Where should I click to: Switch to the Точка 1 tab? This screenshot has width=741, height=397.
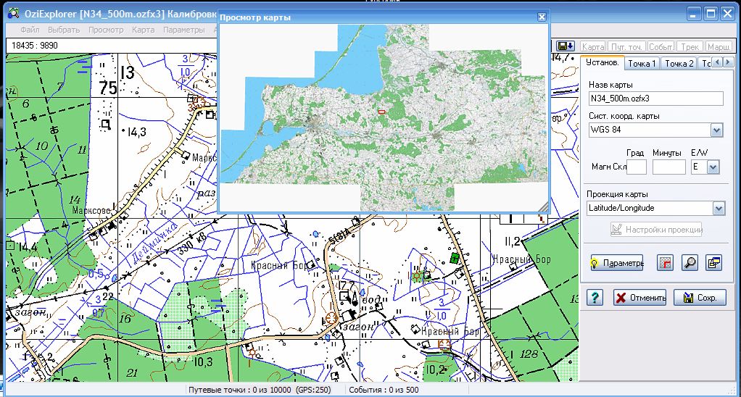point(641,63)
